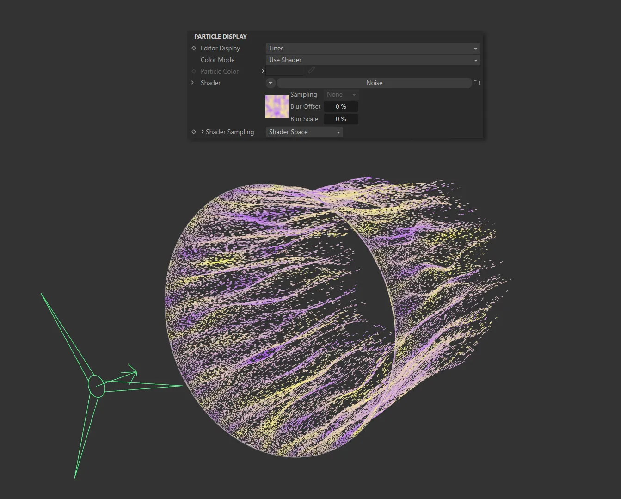The image size is (621, 499).
Task: Expand the Shader Sampling section
Action: [x=202, y=132]
